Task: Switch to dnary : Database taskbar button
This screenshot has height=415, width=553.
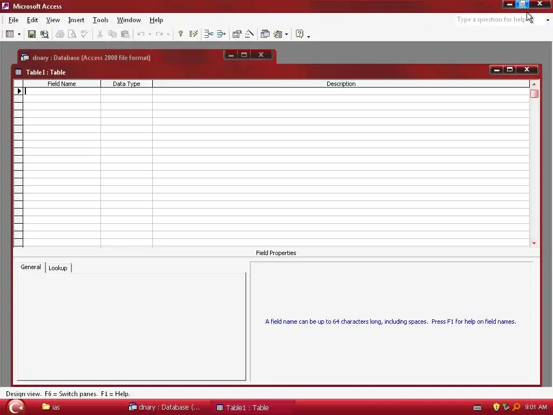Action: pyautogui.click(x=165, y=407)
